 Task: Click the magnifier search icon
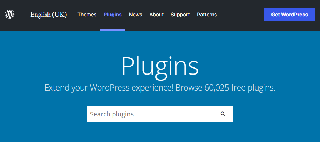(223, 114)
